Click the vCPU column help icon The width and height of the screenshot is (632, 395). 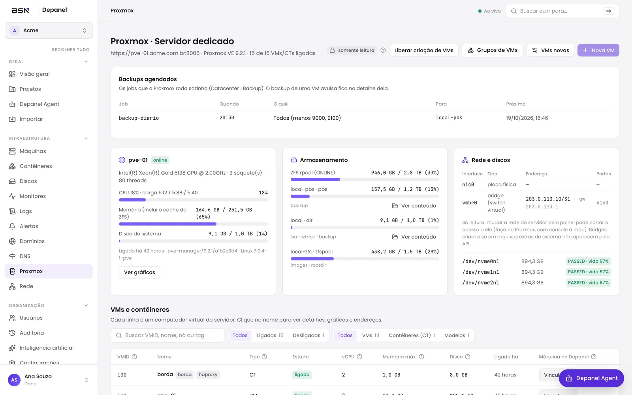(x=359, y=357)
